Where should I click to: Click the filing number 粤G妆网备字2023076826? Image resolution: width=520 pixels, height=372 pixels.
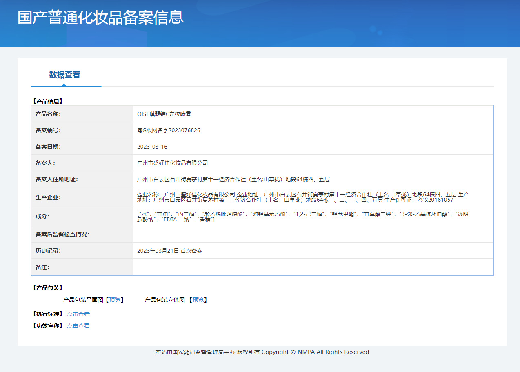click(169, 130)
